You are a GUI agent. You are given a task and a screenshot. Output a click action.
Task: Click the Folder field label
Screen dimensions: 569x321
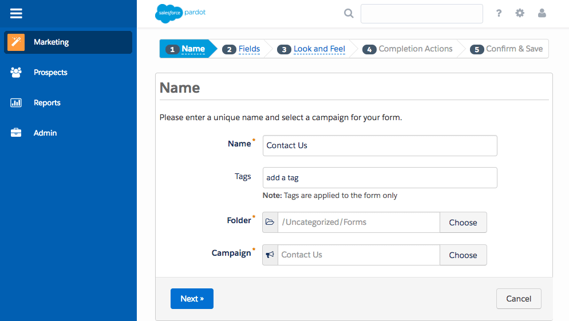[x=239, y=220]
